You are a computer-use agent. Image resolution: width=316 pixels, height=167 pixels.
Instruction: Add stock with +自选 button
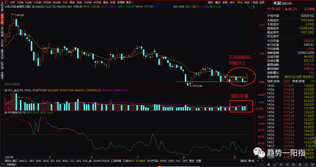255,2
